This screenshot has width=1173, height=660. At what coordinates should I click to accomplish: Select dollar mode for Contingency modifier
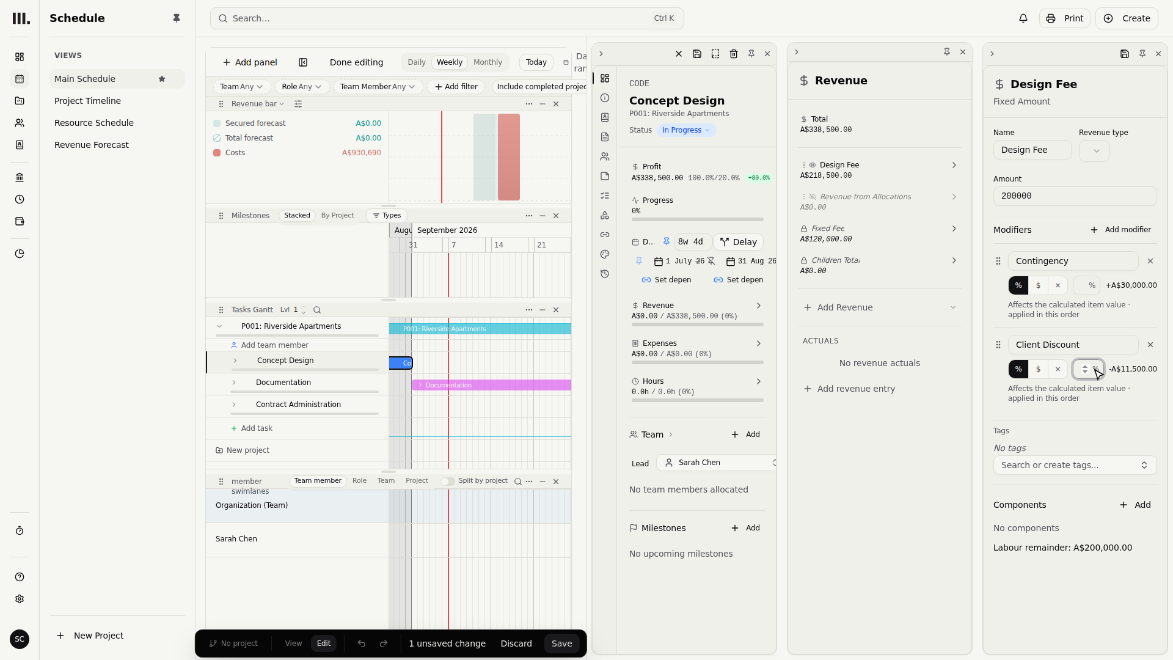[1038, 285]
